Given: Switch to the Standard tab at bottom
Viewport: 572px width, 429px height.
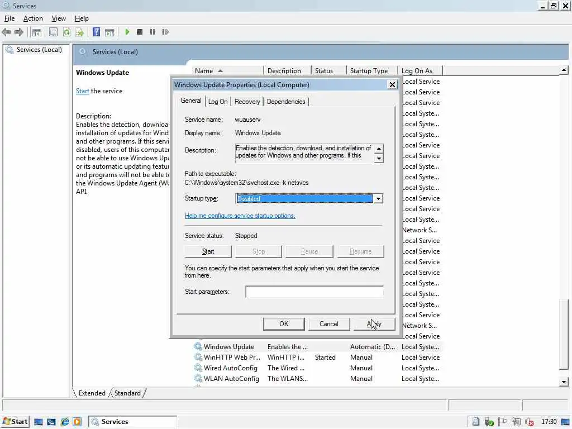Looking at the screenshot, I should [127, 393].
